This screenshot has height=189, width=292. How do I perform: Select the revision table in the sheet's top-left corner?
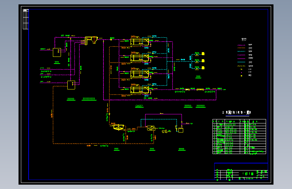pyautogui.click(x=26, y=19)
